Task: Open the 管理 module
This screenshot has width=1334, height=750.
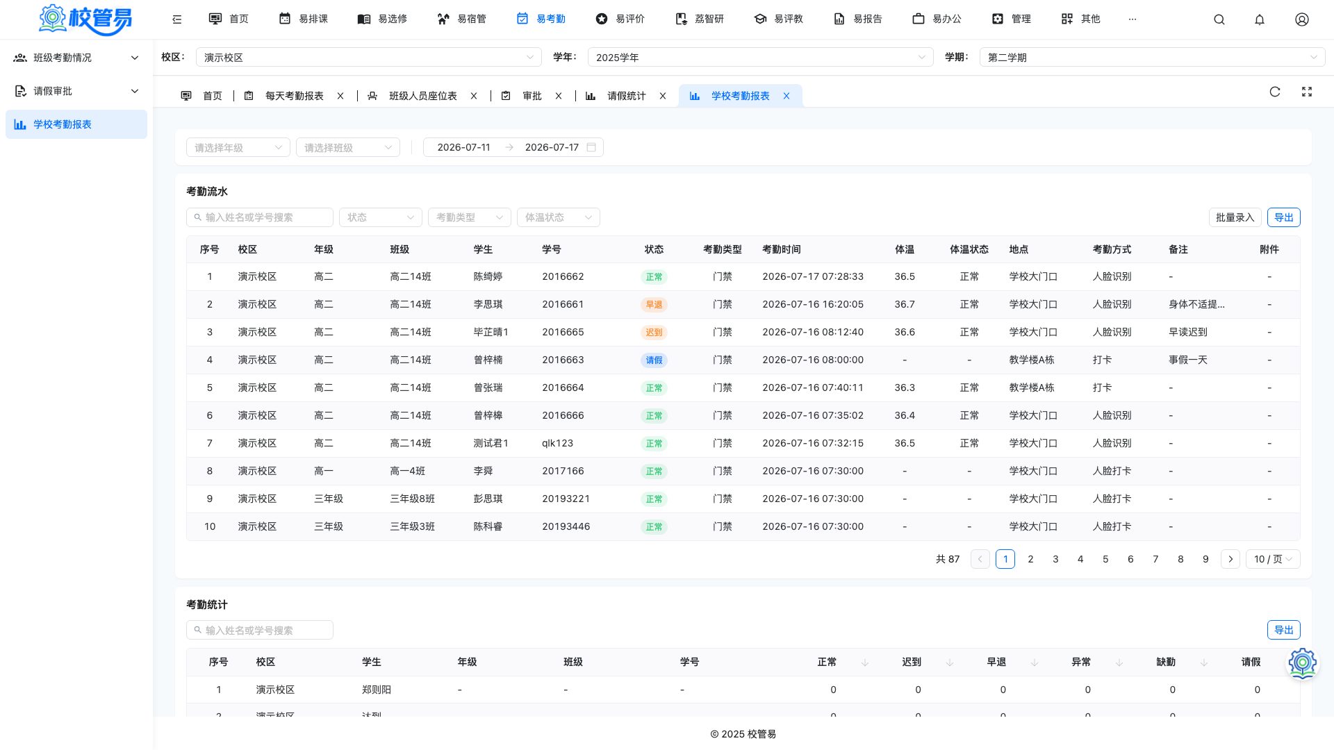Action: click(x=1011, y=19)
